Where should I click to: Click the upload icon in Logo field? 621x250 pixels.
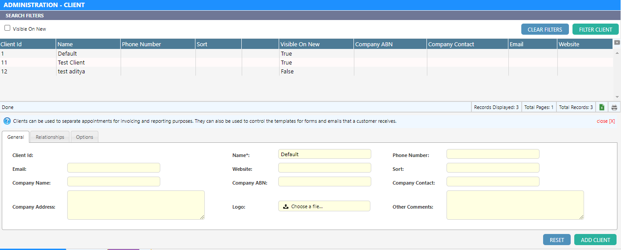286,206
